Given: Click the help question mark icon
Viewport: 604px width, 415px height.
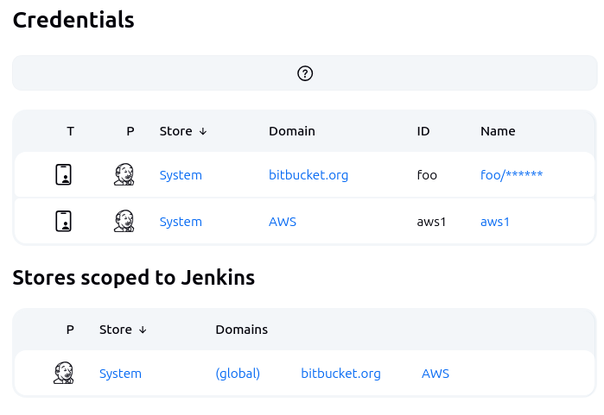Looking at the screenshot, I should click(x=304, y=73).
